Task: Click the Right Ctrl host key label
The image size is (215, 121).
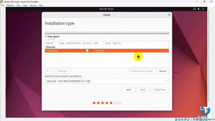Action: click(211, 120)
